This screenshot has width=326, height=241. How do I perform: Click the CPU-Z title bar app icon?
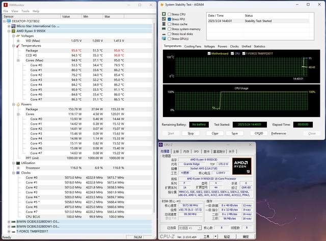161,145
